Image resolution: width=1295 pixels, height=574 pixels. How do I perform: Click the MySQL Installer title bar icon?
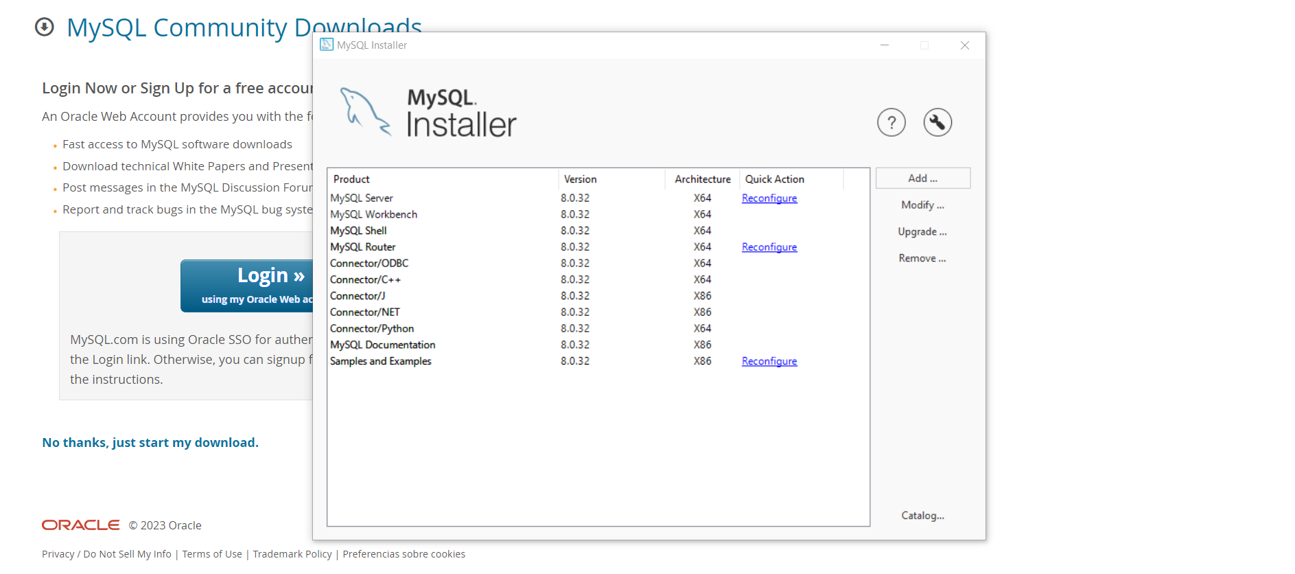click(x=327, y=45)
